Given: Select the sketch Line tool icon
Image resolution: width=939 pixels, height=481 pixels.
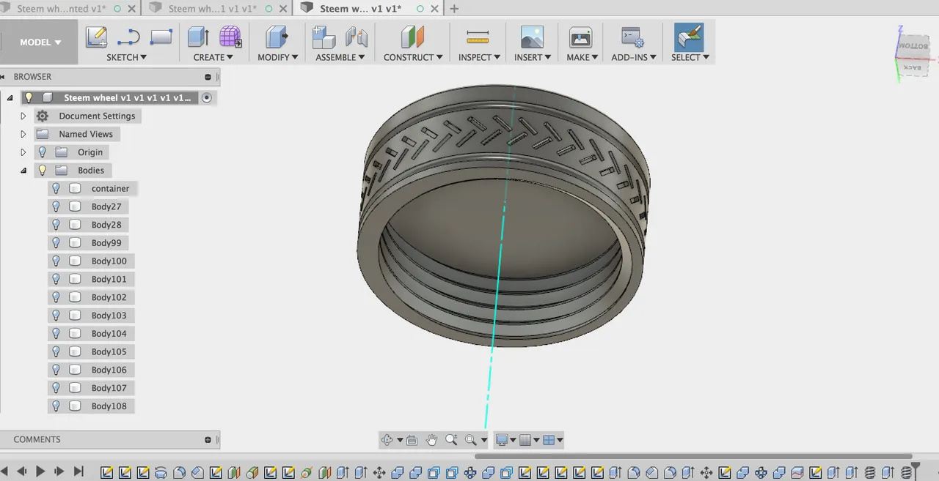Looking at the screenshot, I should [128, 37].
